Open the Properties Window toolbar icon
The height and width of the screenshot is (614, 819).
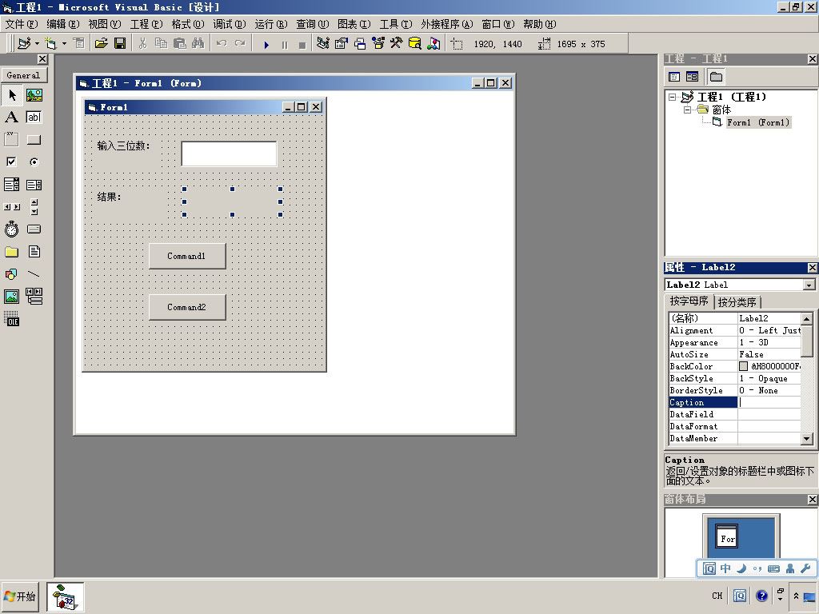tap(342, 44)
